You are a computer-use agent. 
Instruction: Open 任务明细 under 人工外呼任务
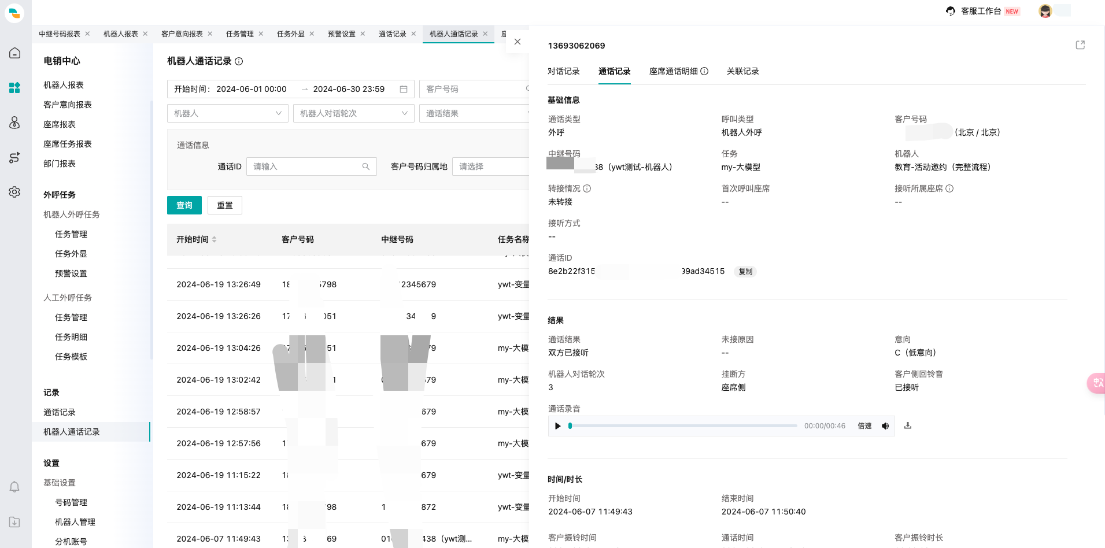click(71, 337)
